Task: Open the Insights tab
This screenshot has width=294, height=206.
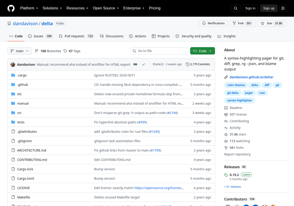Action: (x=227, y=36)
